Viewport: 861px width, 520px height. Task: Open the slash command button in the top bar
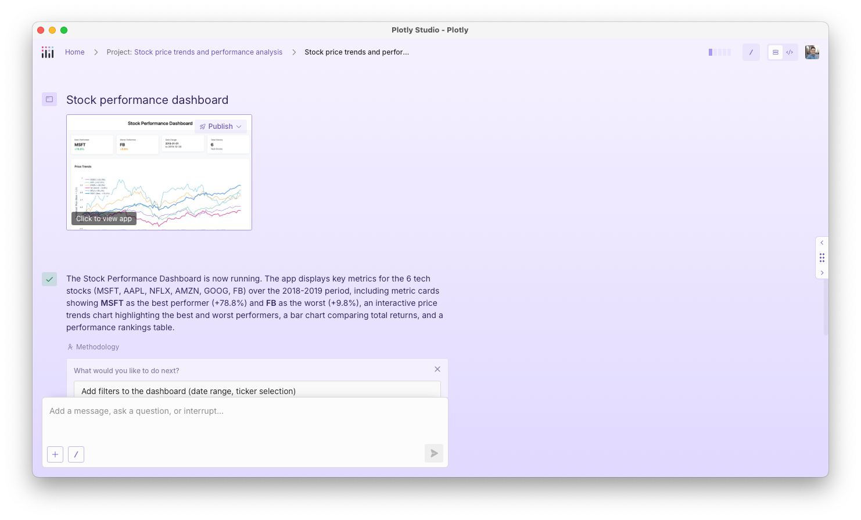coord(751,52)
